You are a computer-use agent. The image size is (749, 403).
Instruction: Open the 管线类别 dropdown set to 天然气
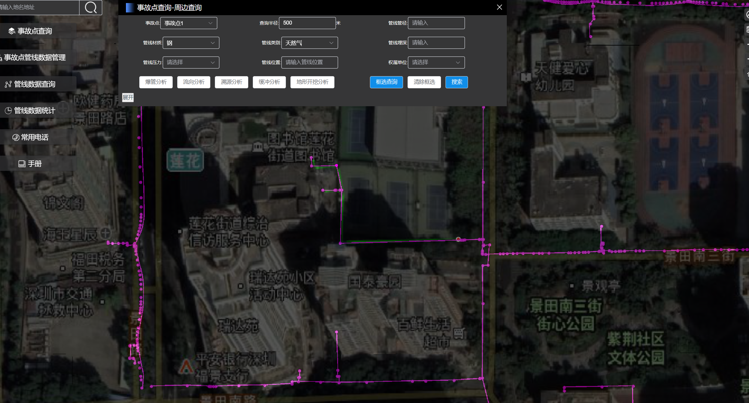click(x=309, y=43)
